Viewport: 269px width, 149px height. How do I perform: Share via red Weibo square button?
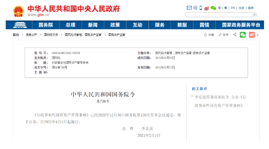[x=252, y=35]
